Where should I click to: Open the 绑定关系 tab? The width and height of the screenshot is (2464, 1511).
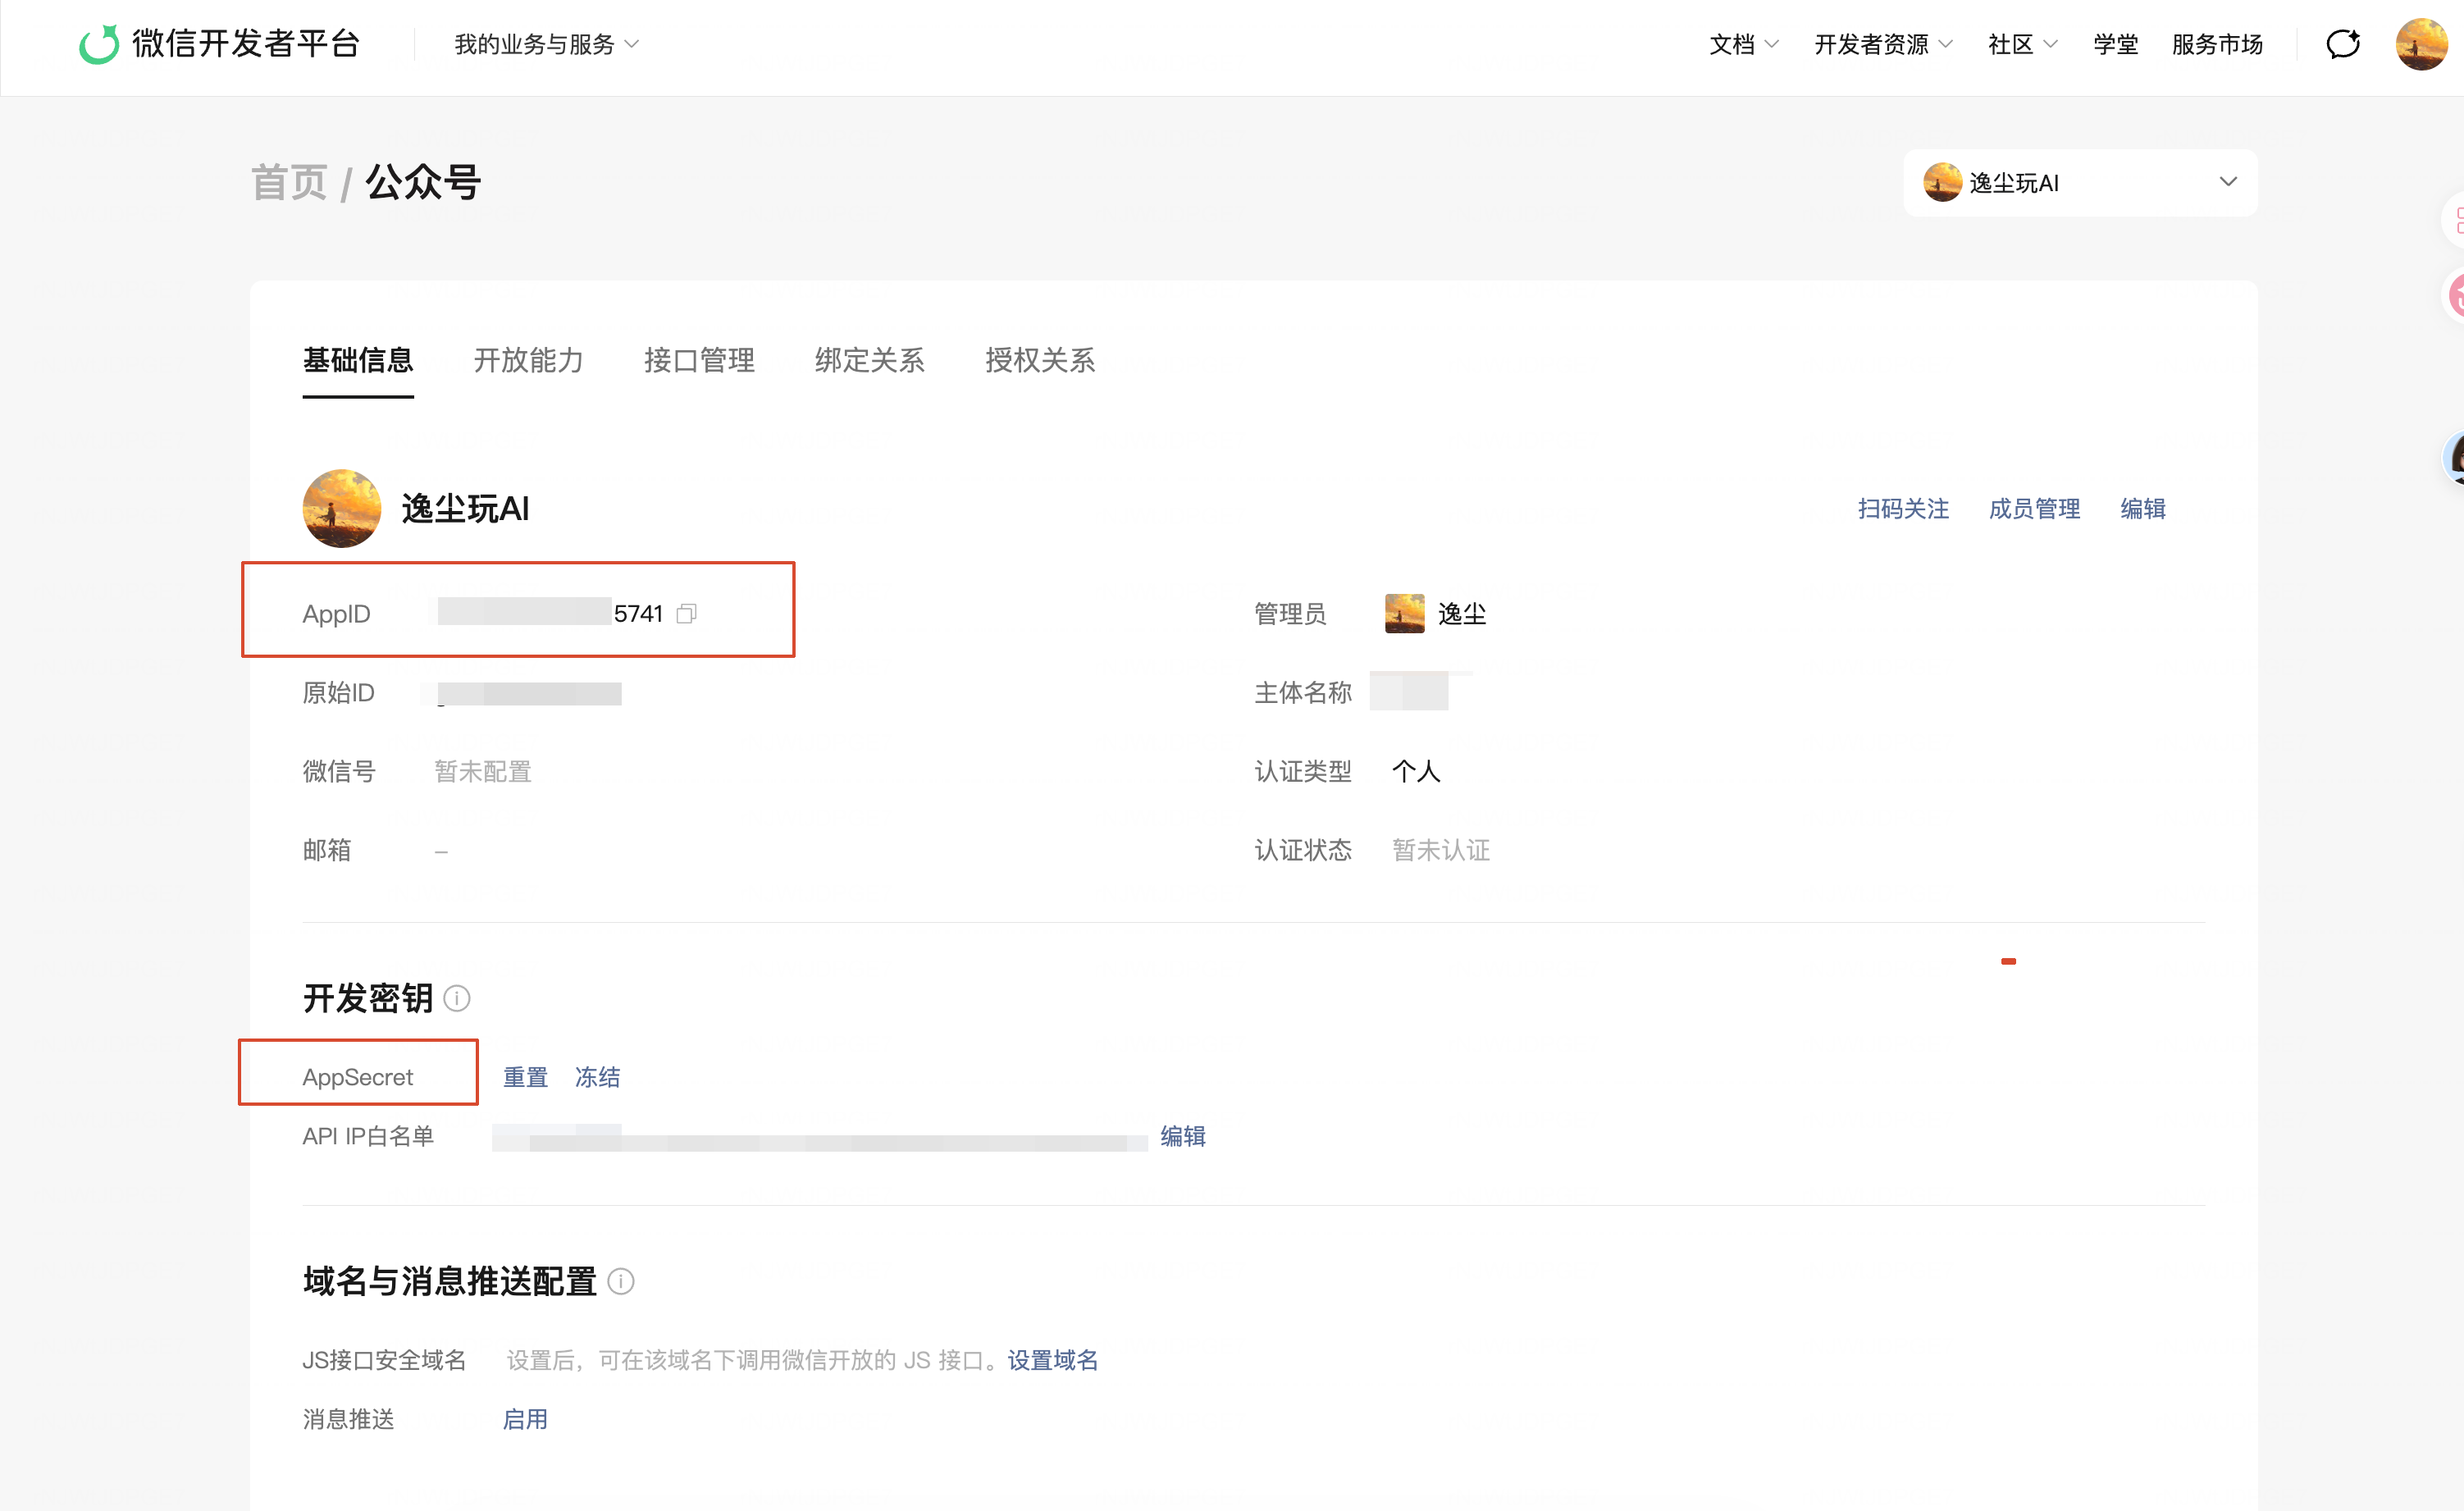[870, 360]
